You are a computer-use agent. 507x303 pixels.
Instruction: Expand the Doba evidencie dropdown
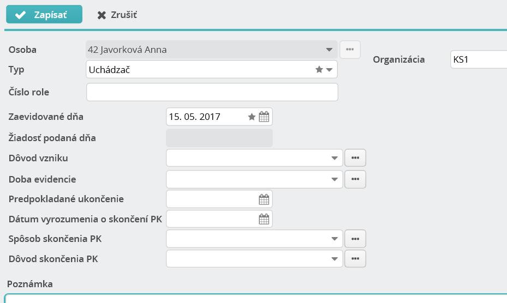click(335, 179)
